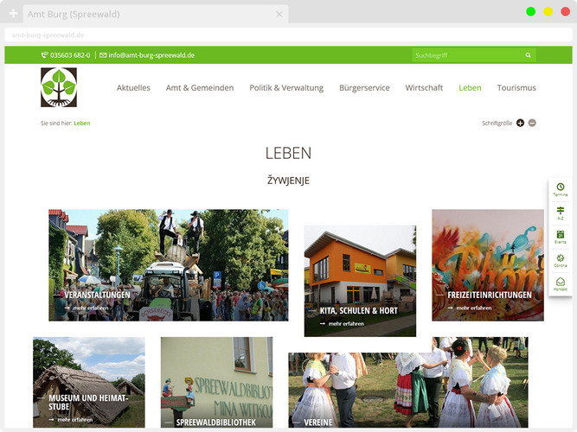Open the Kita, Schulen & Hort tile
Screen dimensions: 577x432
(x=360, y=281)
